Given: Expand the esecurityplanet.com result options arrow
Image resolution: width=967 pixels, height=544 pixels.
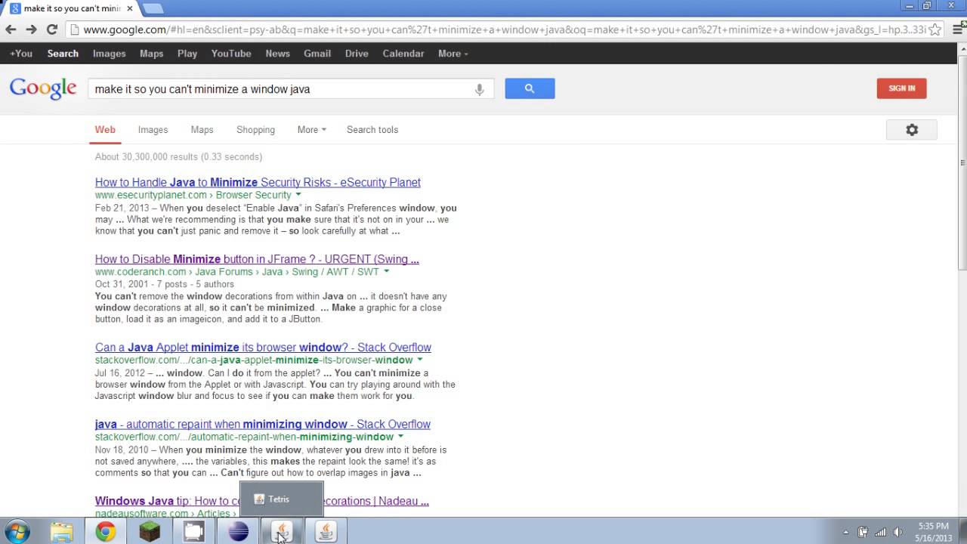Looking at the screenshot, I should point(298,195).
